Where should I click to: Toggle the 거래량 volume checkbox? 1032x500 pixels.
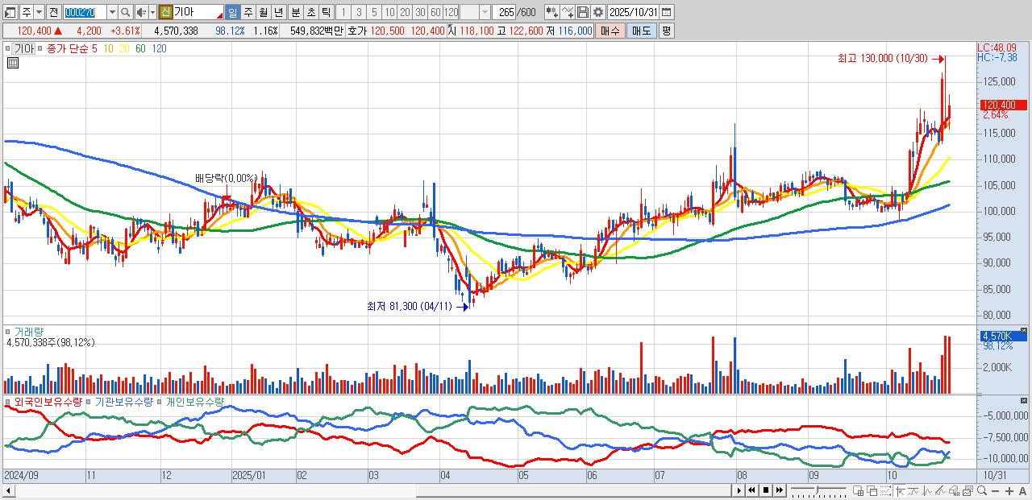pos(9,331)
